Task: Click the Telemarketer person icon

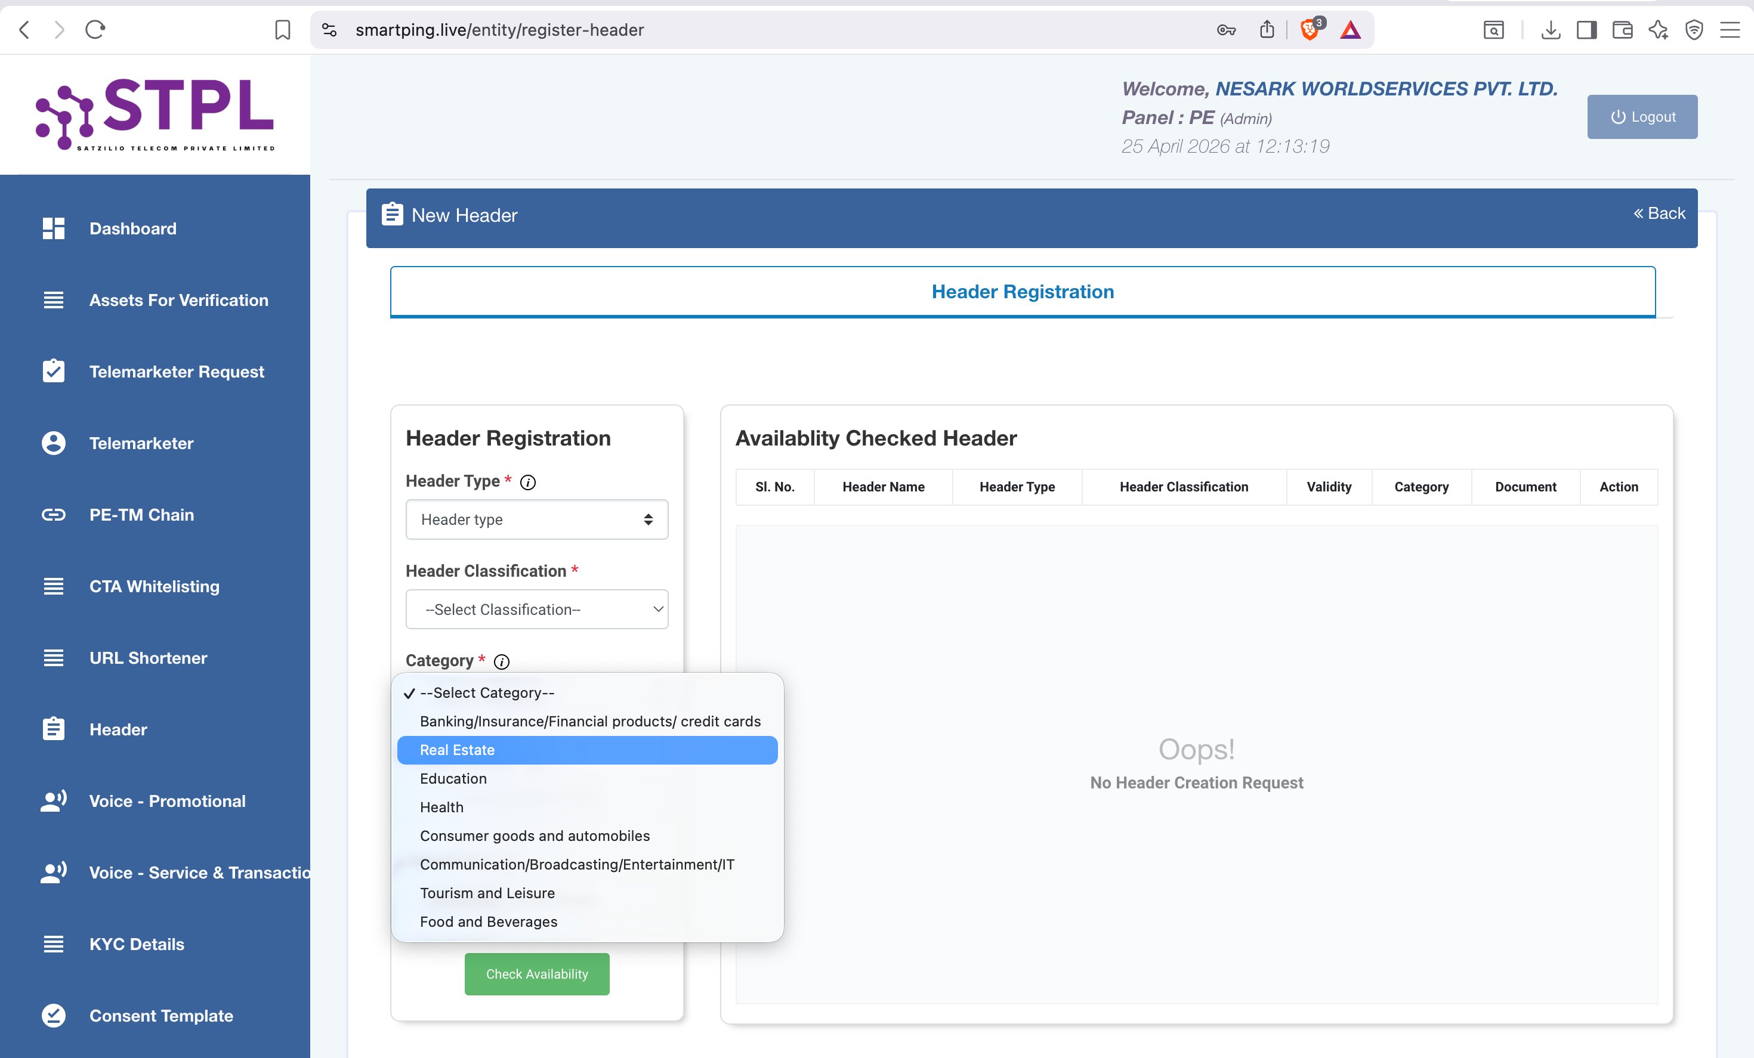Action: (x=53, y=443)
